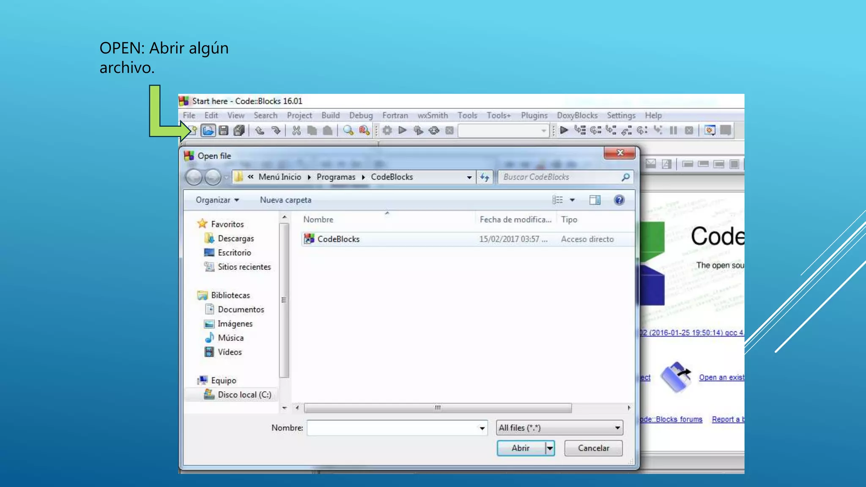Open the Build menu

point(330,115)
